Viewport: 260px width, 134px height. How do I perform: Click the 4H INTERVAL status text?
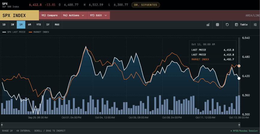[x=23, y=131]
